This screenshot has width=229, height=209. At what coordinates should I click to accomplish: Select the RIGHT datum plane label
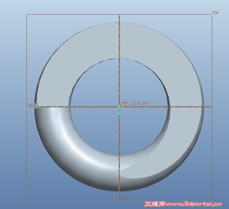[125, 198]
